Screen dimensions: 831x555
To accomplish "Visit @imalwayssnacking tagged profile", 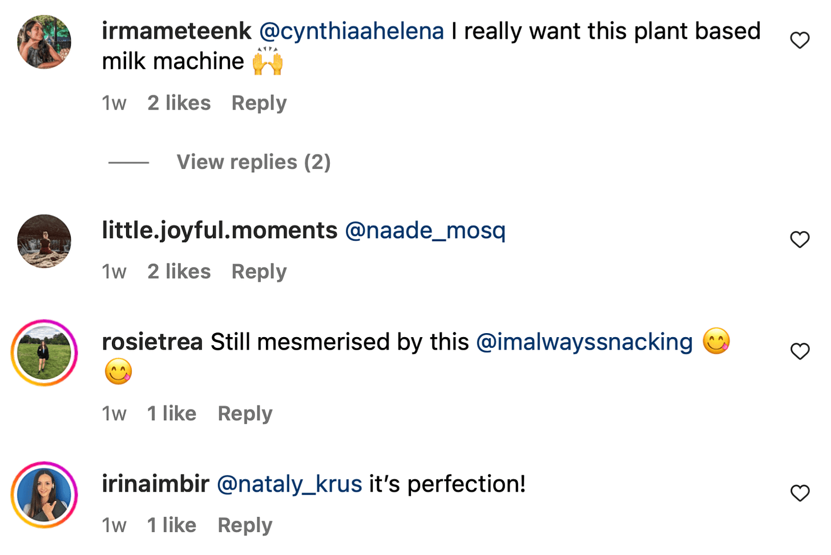I will pos(584,342).
